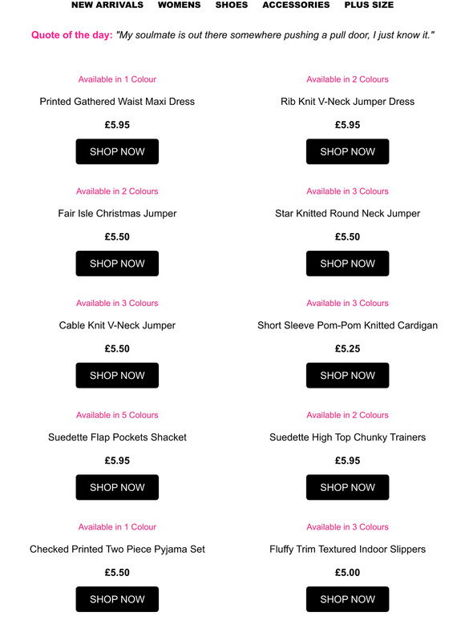Open the SHOES navigation link
465x620 pixels.
pyautogui.click(x=232, y=5)
